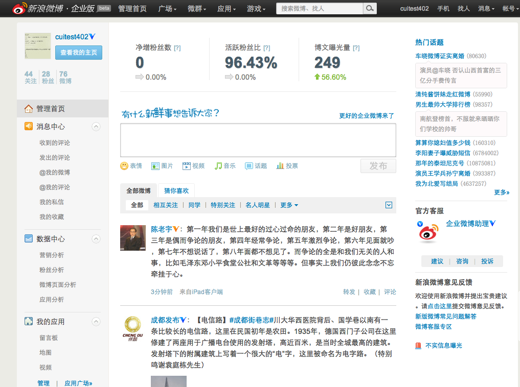Viewport: 520px width, 387px height.
Task: Open 留言板 in sidebar
Action: 49,337
